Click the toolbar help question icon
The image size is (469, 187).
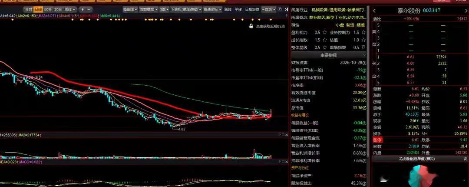(x=280, y=10)
